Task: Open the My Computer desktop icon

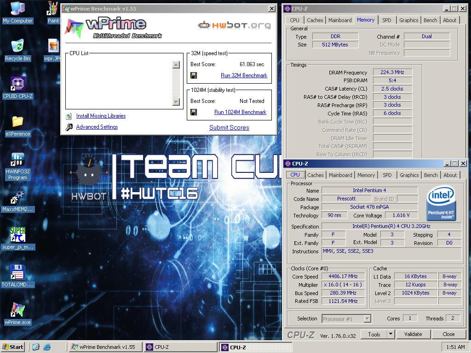Action: (x=17, y=12)
